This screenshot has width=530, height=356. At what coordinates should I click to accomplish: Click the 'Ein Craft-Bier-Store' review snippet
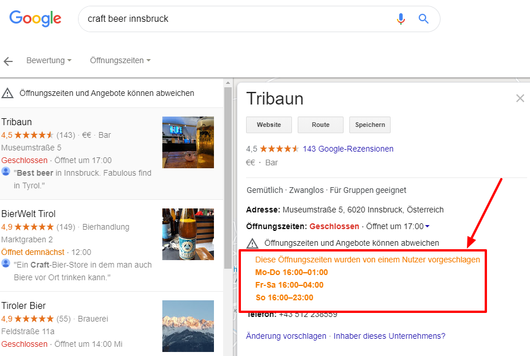(x=83, y=271)
